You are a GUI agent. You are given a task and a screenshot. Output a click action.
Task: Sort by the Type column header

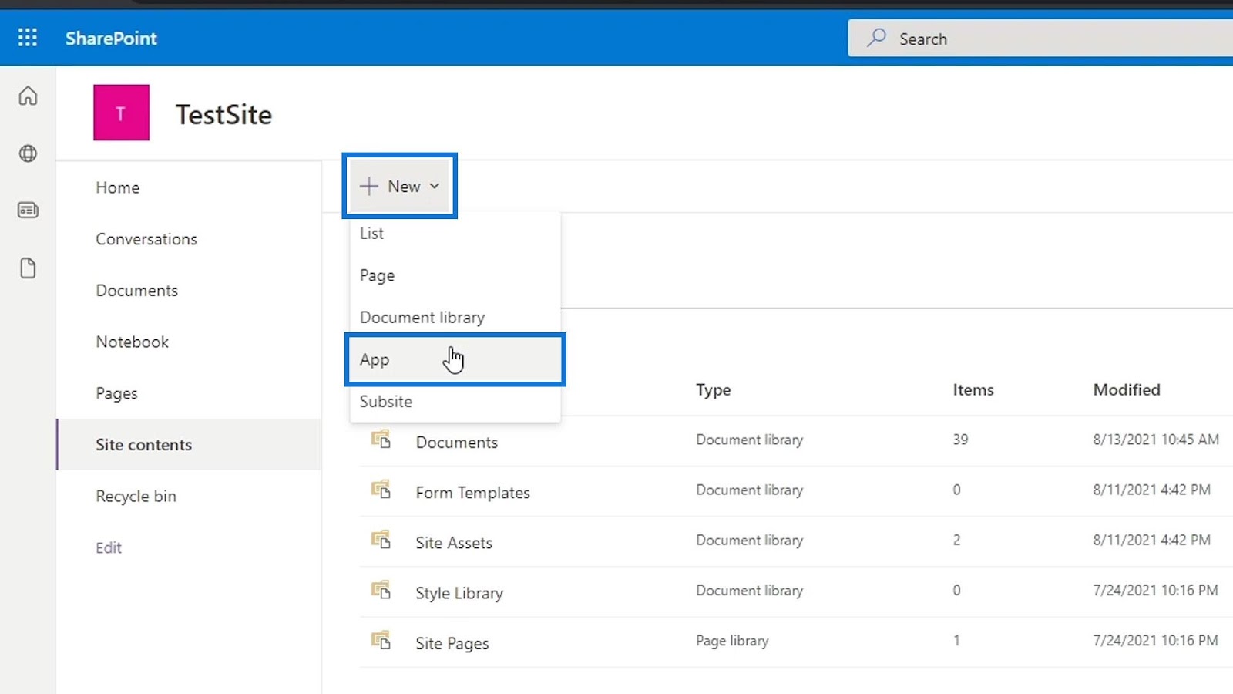tap(714, 390)
